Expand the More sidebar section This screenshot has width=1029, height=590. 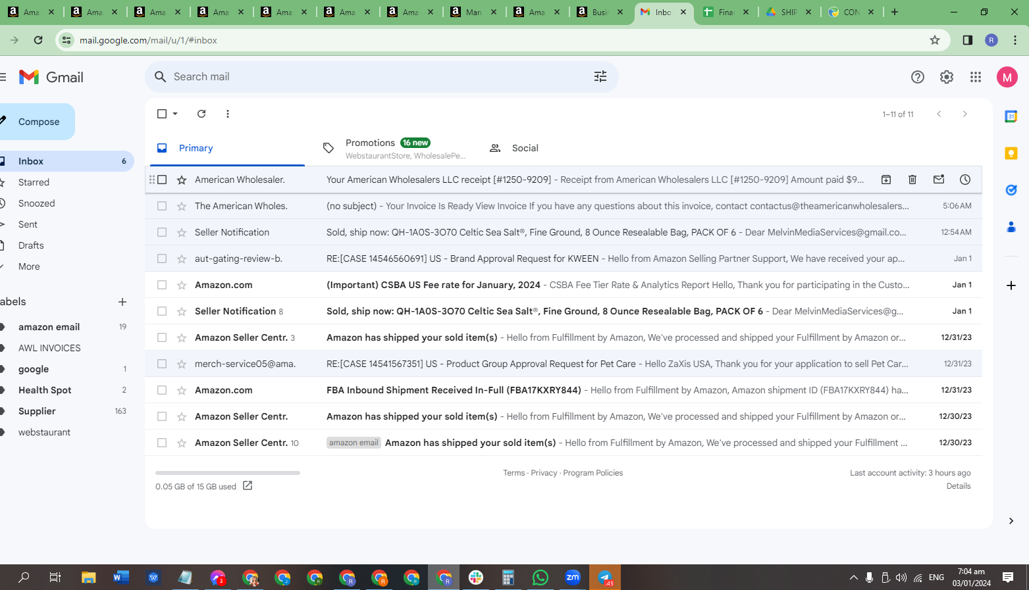coord(29,266)
